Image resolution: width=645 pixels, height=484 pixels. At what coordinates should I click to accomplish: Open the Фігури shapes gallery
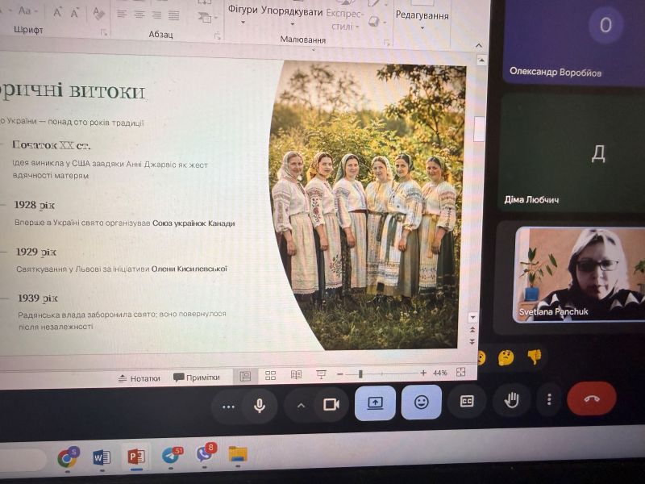pyautogui.click(x=243, y=14)
